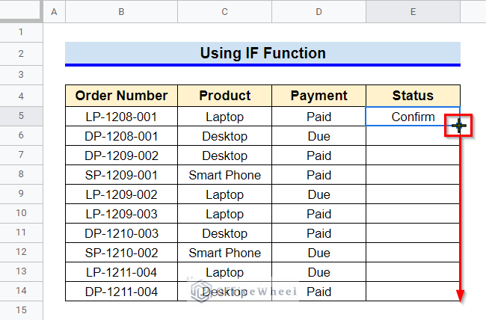Click the cell containing SP-1210-002
This screenshot has height=320, width=486.
(121, 253)
